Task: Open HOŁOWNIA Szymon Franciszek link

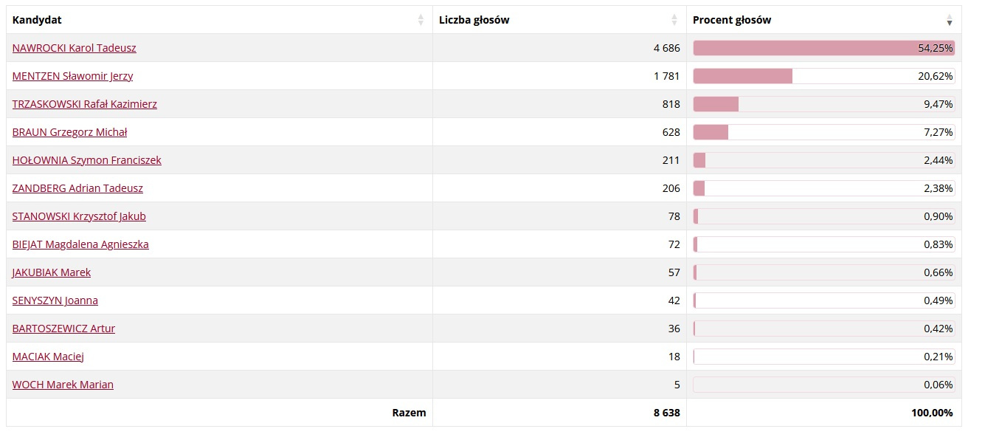Action: click(87, 160)
